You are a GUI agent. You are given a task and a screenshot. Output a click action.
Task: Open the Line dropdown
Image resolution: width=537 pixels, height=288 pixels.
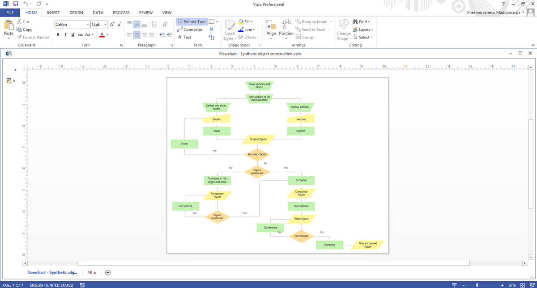click(247, 30)
